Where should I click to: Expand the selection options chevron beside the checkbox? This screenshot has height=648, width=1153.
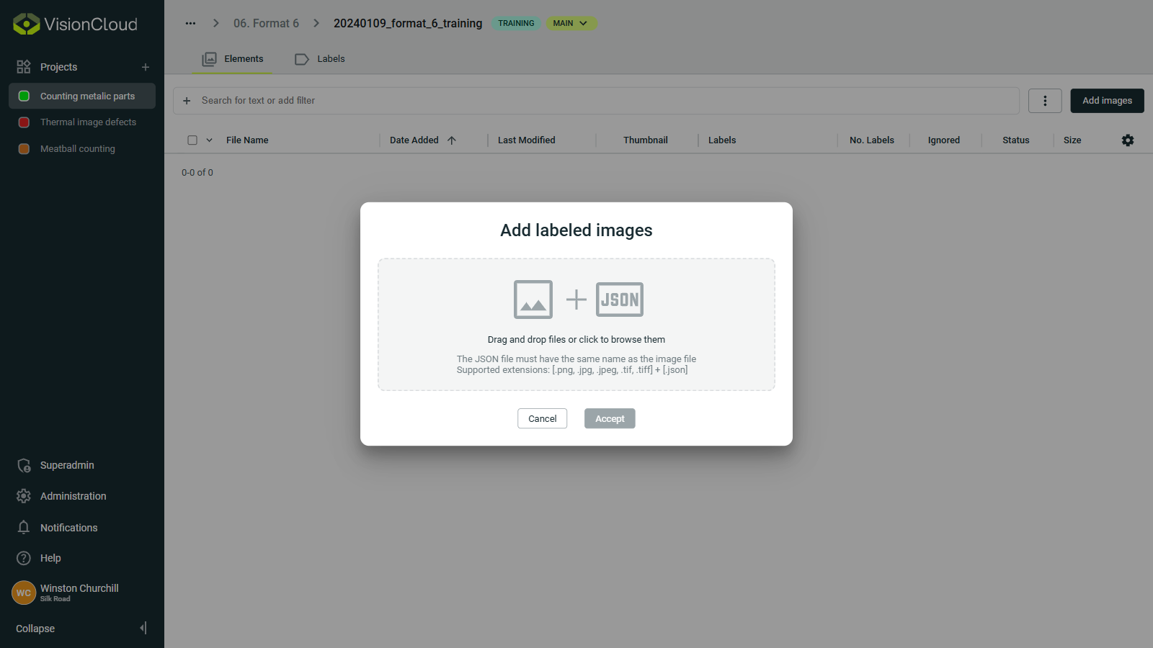[x=210, y=140]
